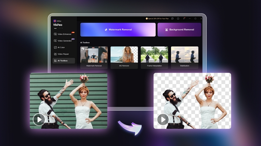This screenshot has height=146, width=261.
Task: Maximize the VikPea window
Action: coord(195,19)
